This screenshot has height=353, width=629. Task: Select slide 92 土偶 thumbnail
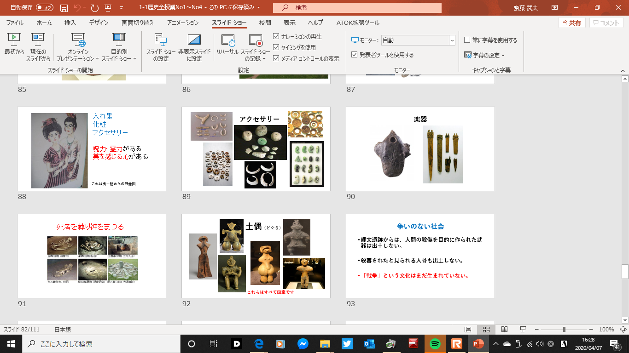(x=256, y=256)
